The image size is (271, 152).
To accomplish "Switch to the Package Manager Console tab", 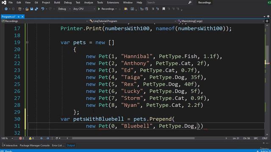I will point(35,145).
